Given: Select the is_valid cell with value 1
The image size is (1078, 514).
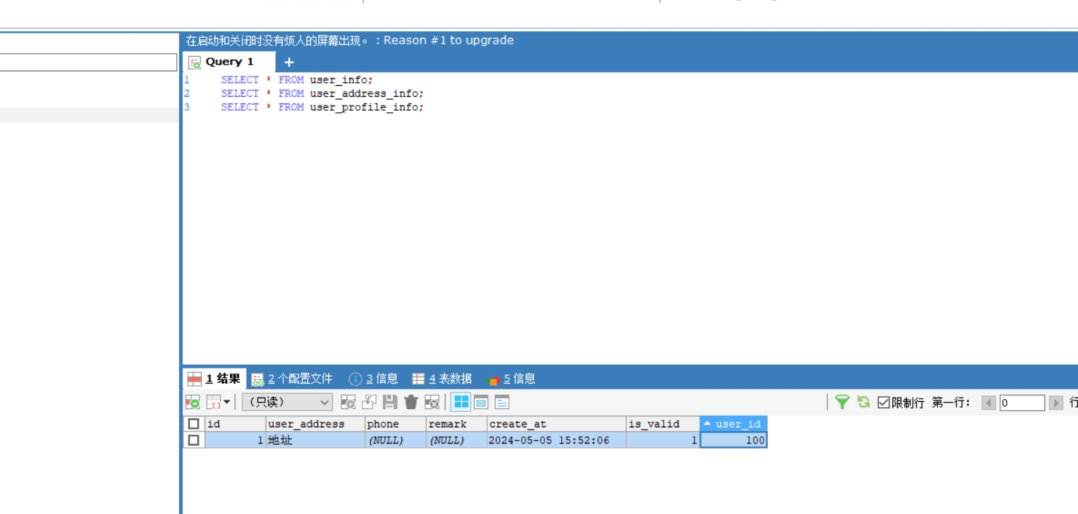Looking at the screenshot, I should click(x=663, y=440).
